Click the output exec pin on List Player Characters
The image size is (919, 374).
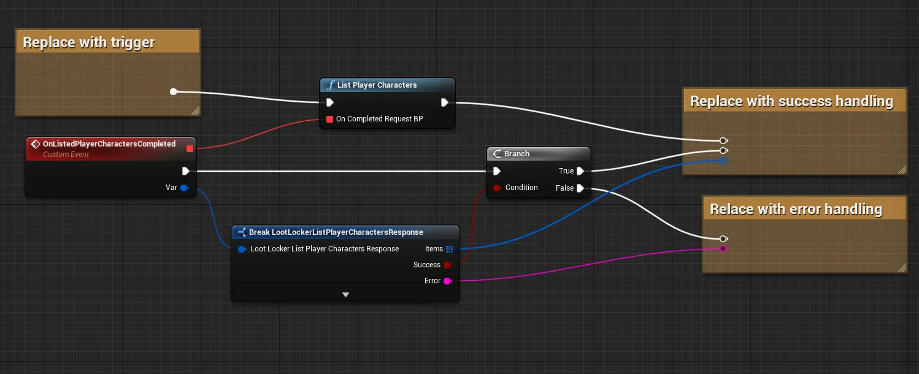point(445,102)
